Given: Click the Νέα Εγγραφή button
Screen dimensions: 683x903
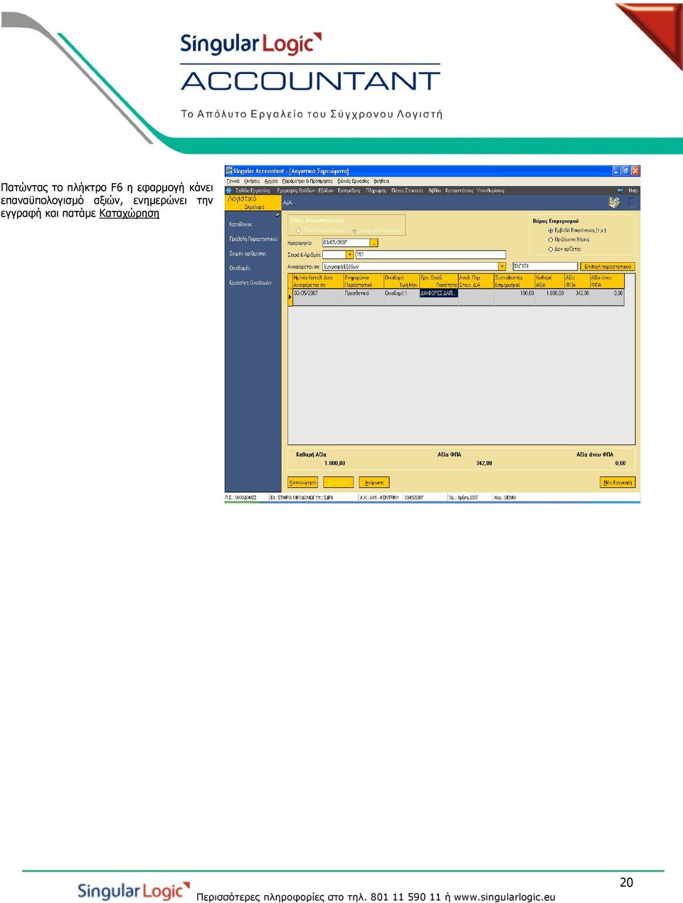Looking at the screenshot, I should (618, 482).
